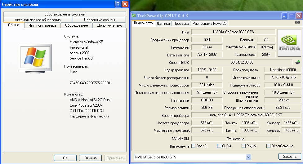Toggle the CUDA checkbox
This screenshot has width=303, height=164.
tap(219, 146)
